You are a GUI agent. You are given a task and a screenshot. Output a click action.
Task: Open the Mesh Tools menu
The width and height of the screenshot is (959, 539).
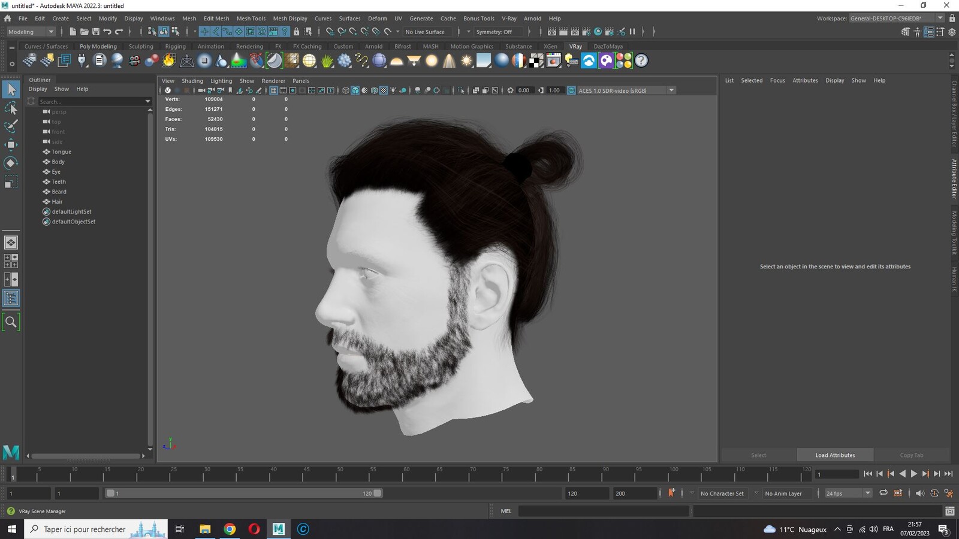pyautogui.click(x=251, y=19)
